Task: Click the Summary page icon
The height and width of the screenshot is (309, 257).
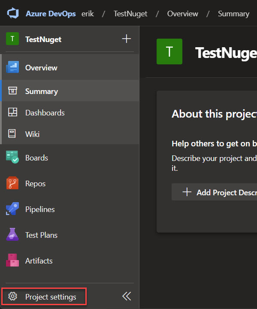Action: click(12, 91)
